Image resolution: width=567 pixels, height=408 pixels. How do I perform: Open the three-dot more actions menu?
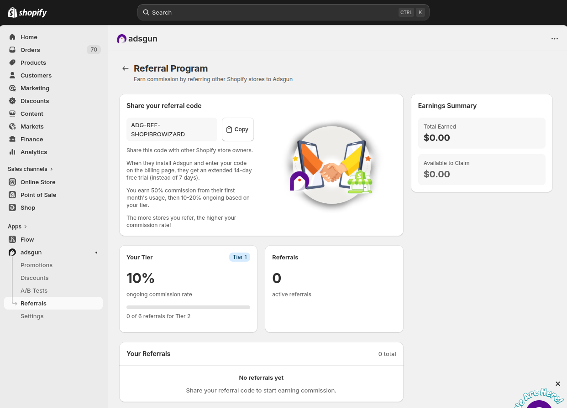[x=554, y=39]
